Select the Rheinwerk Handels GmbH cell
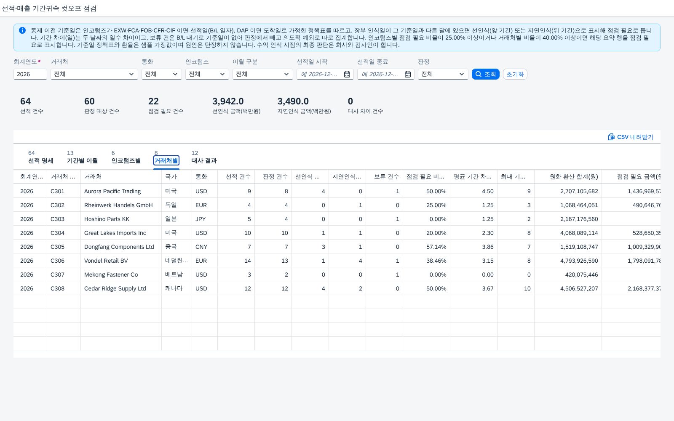 click(x=121, y=205)
